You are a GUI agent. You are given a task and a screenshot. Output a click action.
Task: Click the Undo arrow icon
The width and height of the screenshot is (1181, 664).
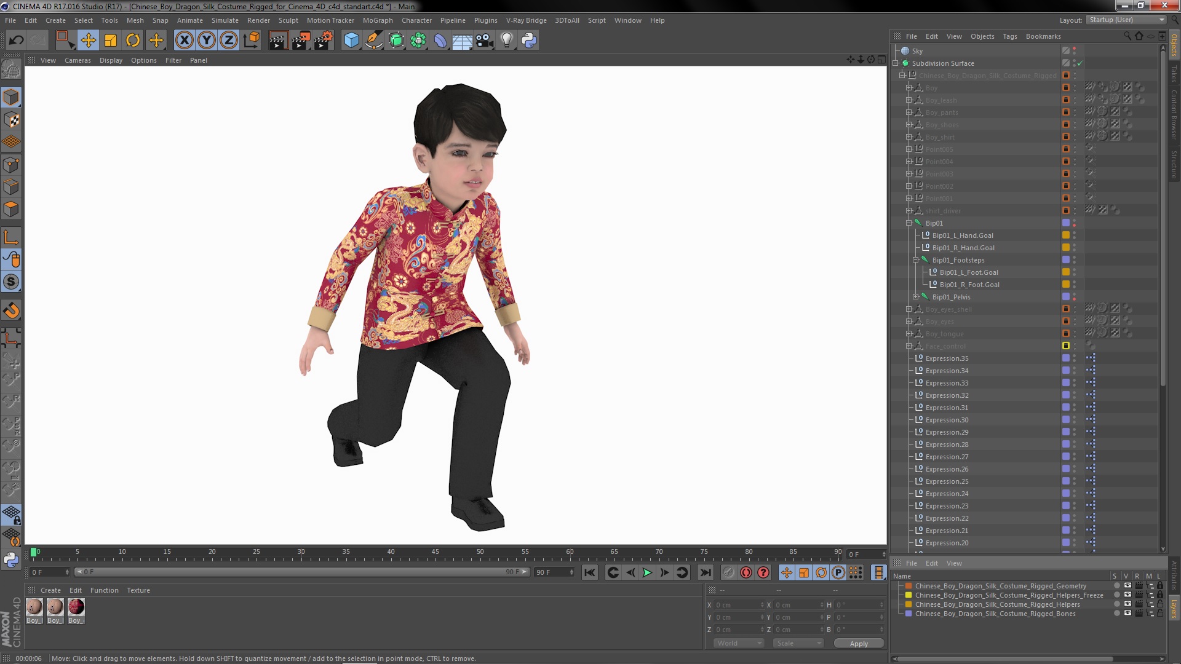(x=16, y=41)
